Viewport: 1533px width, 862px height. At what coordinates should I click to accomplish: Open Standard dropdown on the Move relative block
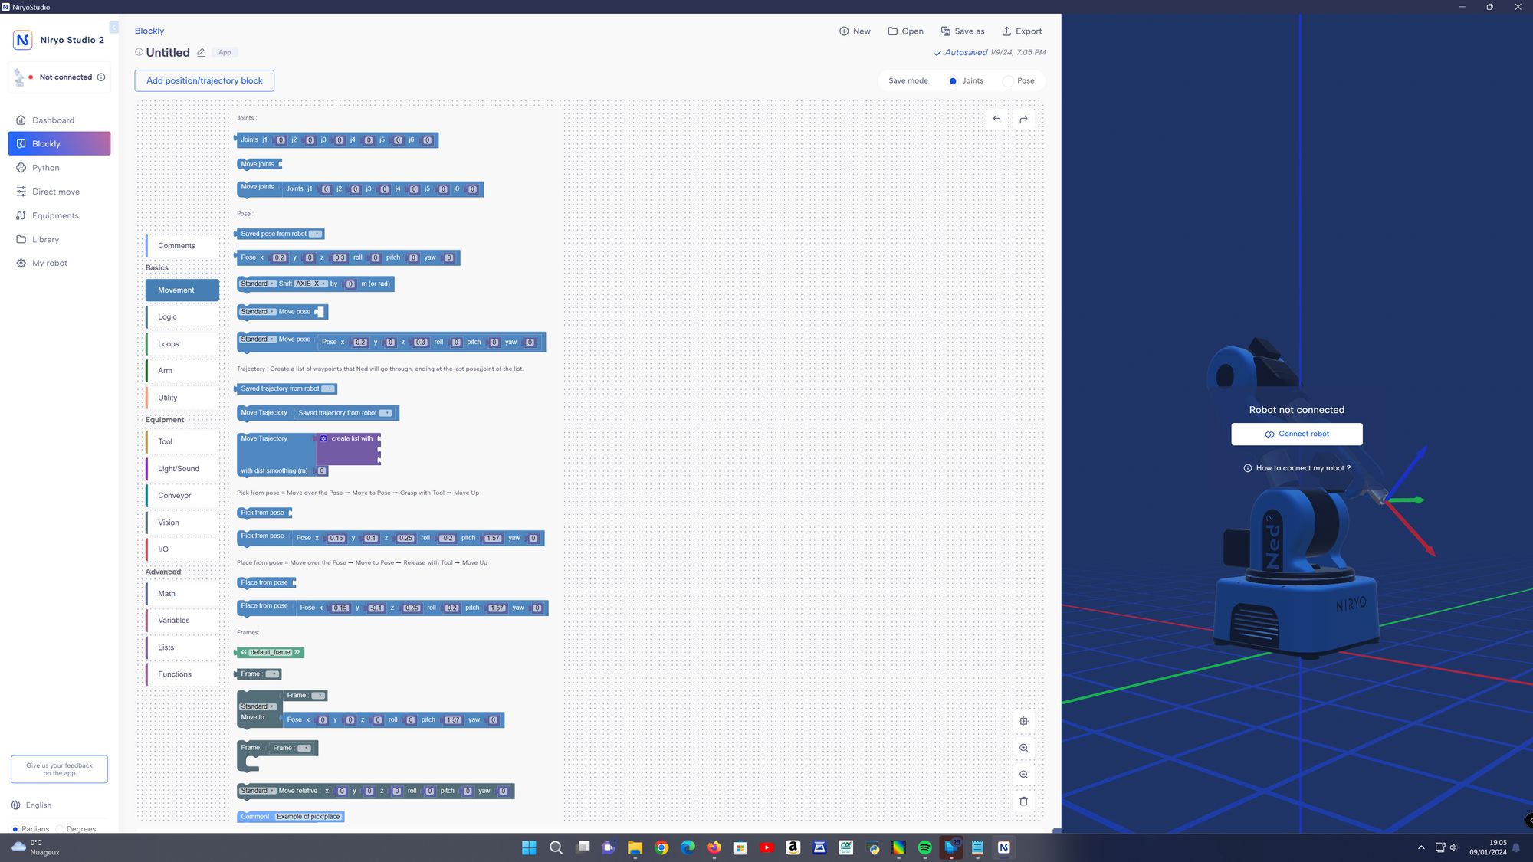[258, 791]
